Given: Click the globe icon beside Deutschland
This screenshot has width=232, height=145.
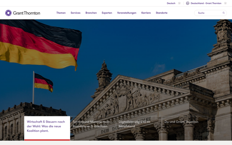Looking at the screenshot, I should 188,3.
